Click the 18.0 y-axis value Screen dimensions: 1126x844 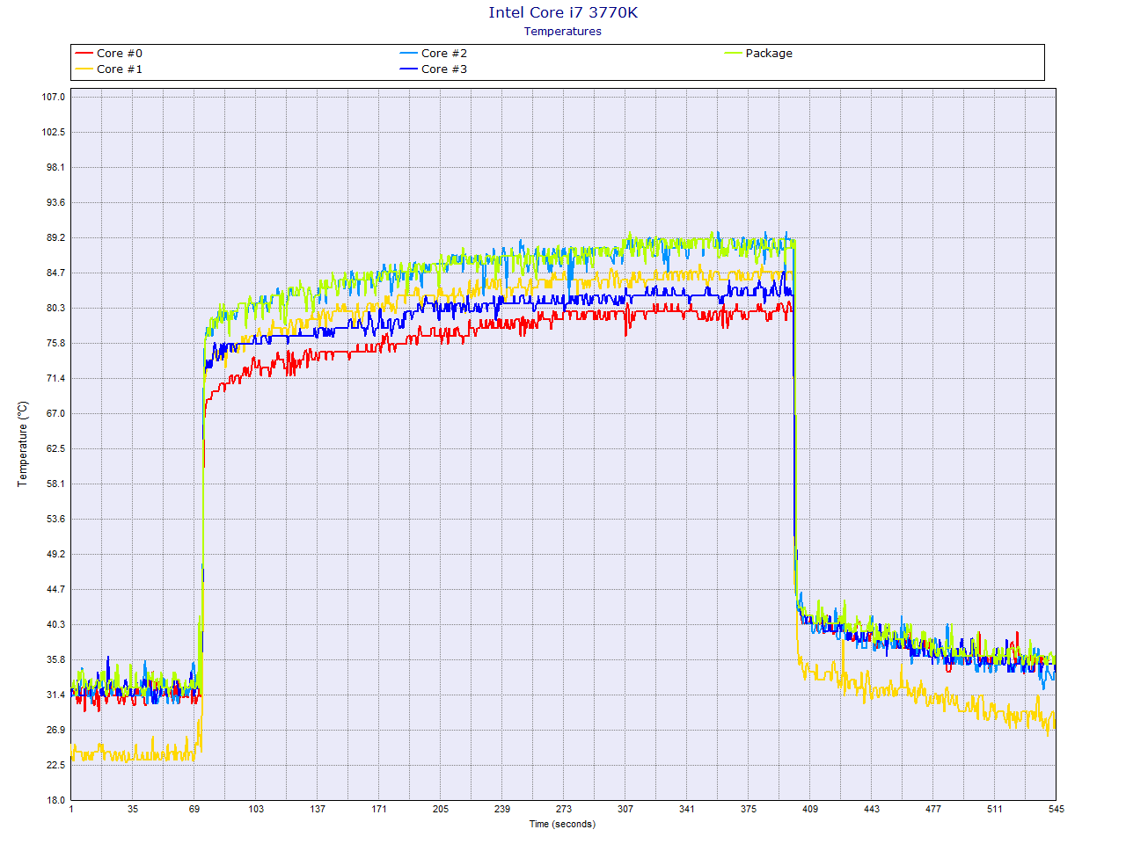coord(56,800)
